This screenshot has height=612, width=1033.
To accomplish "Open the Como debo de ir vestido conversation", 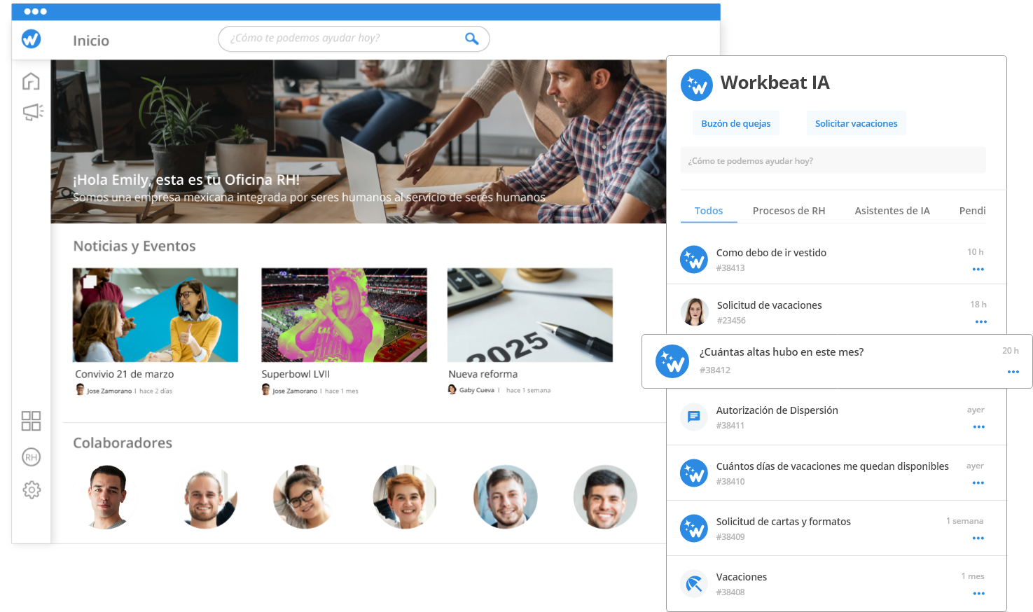I will pos(836,259).
